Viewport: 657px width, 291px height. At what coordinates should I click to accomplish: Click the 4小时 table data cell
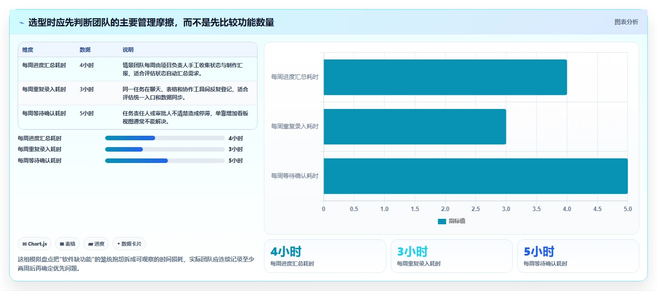pos(86,65)
